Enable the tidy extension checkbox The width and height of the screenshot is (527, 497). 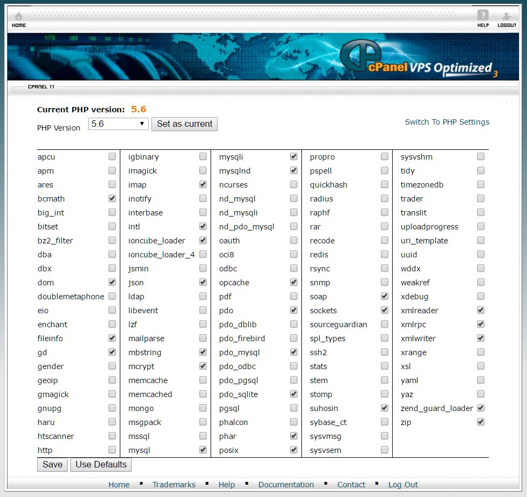[481, 170]
